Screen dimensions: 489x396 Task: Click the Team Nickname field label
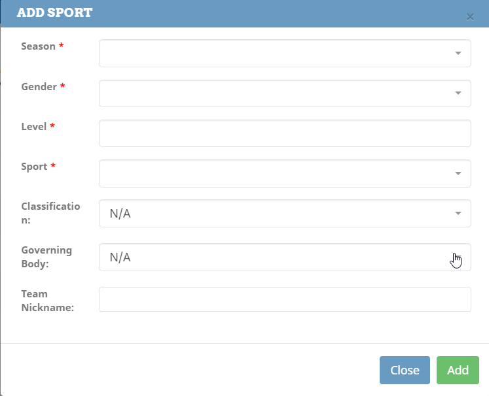click(47, 300)
